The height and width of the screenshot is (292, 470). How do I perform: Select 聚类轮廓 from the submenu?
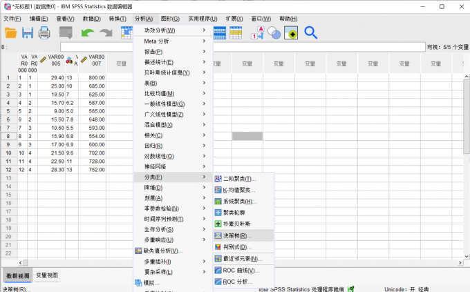244,213
